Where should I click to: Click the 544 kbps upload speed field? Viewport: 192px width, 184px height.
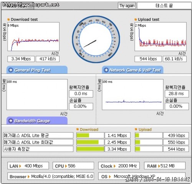click(x=148, y=59)
